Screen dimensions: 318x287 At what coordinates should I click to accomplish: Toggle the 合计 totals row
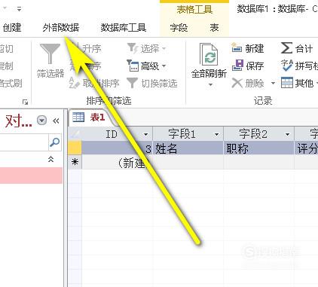coord(297,48)
